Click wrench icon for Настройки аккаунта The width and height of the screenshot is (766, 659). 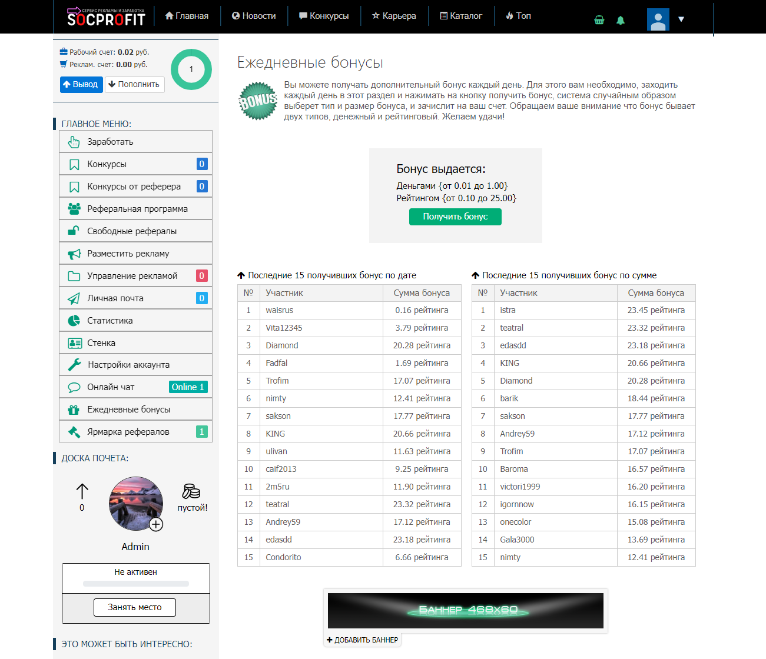pyautogui.click(x=74, y=365)
